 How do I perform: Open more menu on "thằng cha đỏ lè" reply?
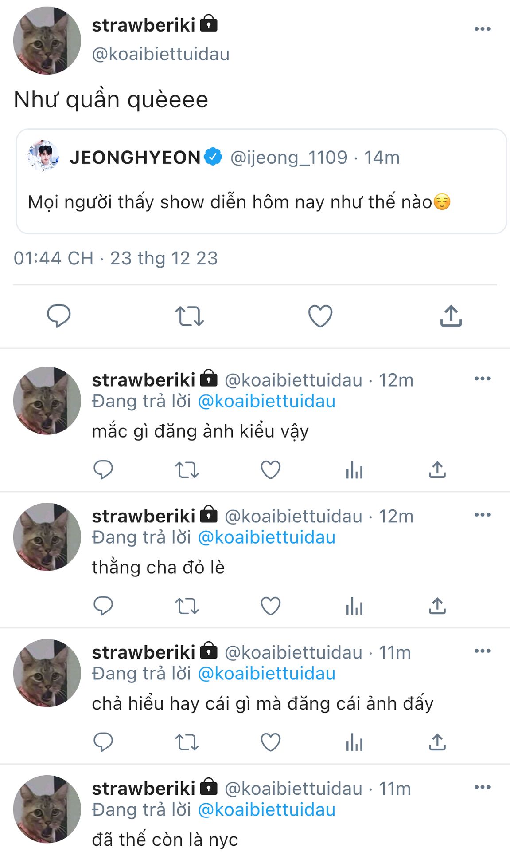pyautogui.click(x=482, y=515)
